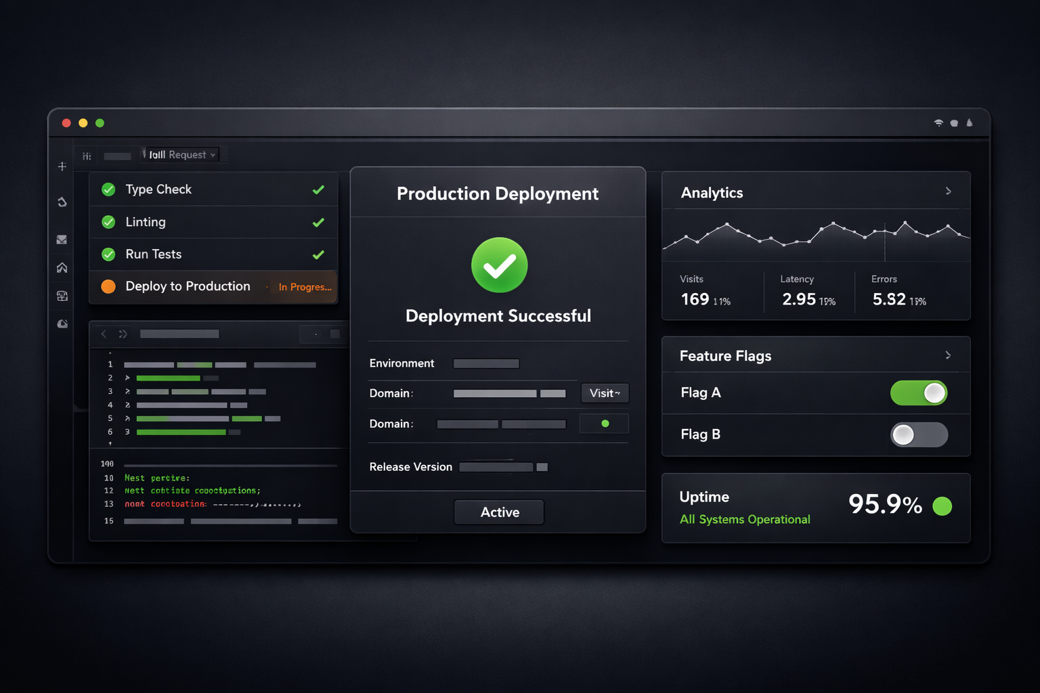The width and height of the screenshot is (1040, 693).
Task: Click the checkmark at right of Run Tests
Action: 318,255
